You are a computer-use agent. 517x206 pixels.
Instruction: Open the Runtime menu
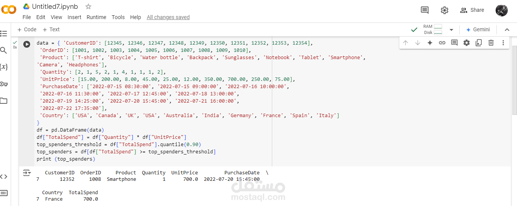97,17
